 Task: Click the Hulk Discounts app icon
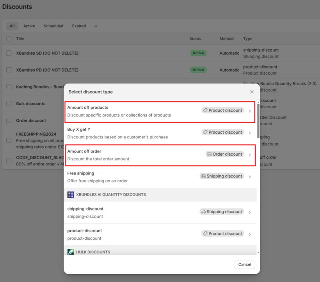71,252
